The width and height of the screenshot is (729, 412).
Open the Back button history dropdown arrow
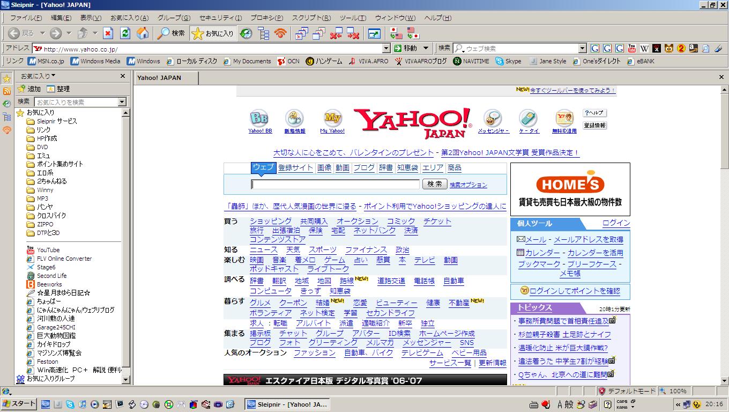(42, 33)
